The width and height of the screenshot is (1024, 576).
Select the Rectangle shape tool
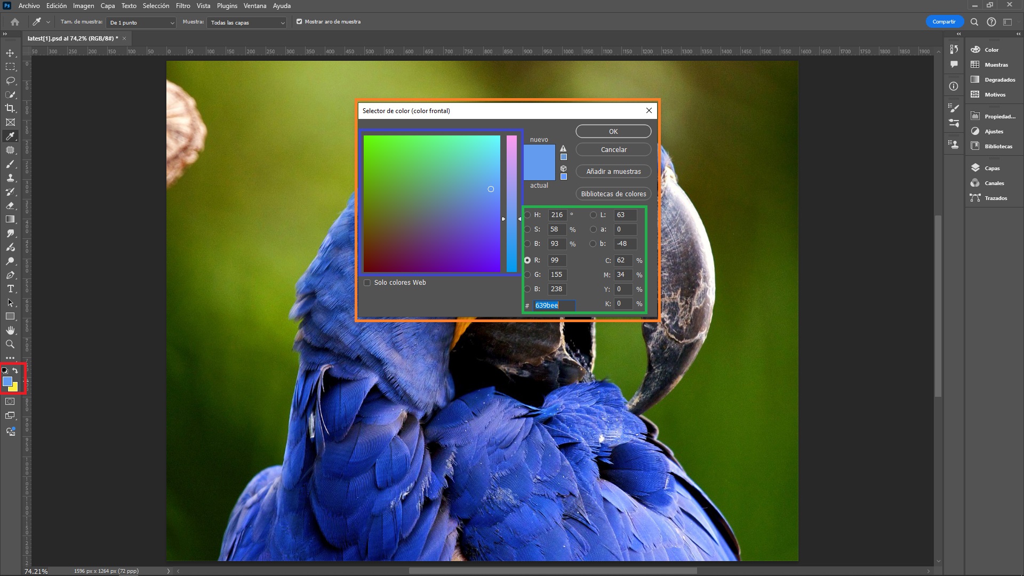10,317
